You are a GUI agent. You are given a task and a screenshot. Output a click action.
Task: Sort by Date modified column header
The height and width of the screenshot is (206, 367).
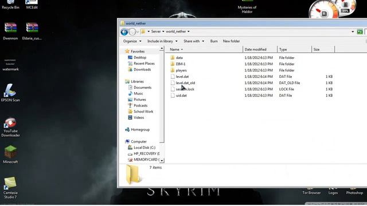click(x=260, y=50)
